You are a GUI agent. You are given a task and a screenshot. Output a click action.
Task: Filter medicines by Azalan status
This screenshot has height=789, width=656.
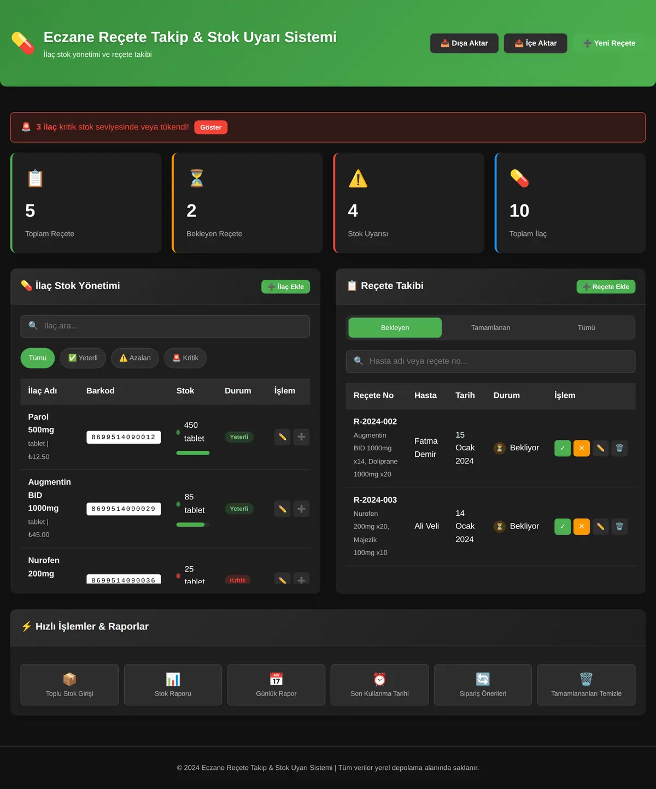135,358
